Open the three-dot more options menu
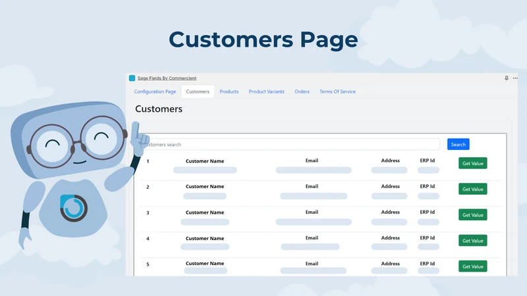This screenshot has height=296, width=527. [515, 78]
